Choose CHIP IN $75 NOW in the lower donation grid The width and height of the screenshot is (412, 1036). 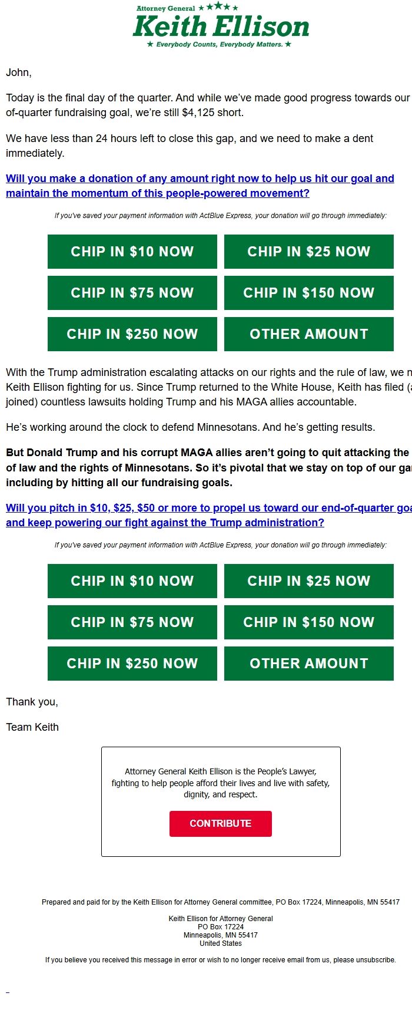tap(132, 622)
